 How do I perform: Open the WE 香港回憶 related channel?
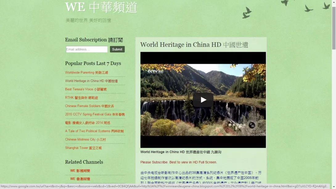80,179
